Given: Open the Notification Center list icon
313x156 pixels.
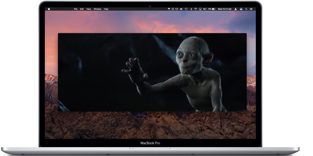Looking at the screenshot, I should pos(251,9).
